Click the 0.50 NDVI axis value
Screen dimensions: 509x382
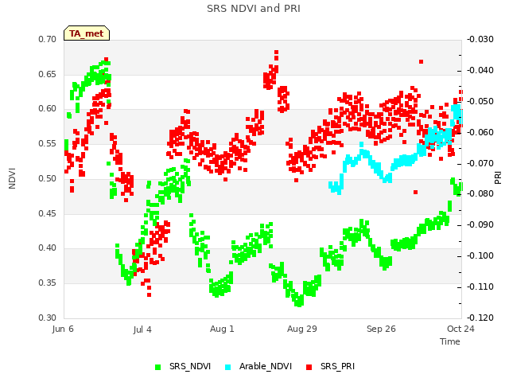point(48,178)
